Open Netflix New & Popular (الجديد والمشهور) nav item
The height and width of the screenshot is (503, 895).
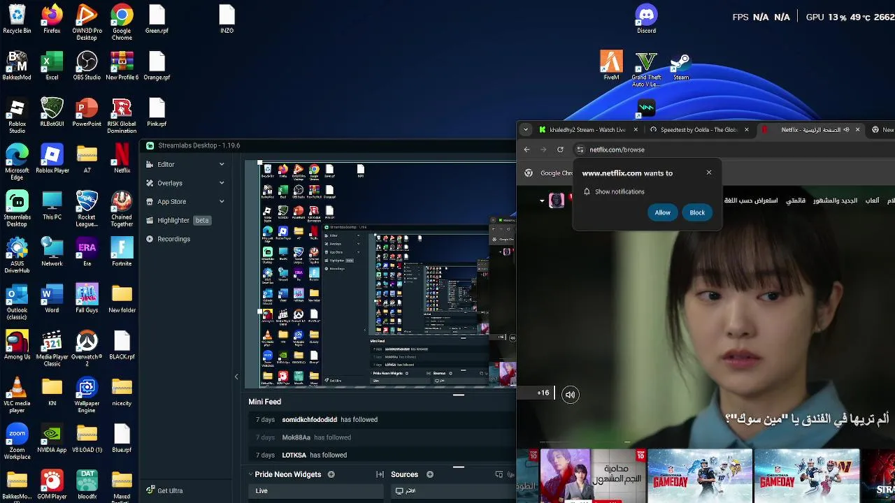835,201
